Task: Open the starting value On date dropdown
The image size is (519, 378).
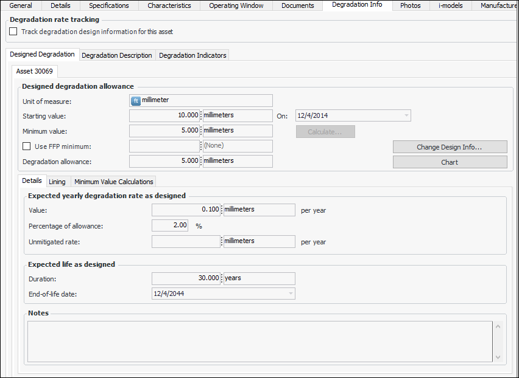Action: (406, 115)
